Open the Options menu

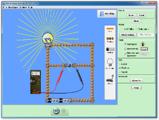tap(23, 7)
